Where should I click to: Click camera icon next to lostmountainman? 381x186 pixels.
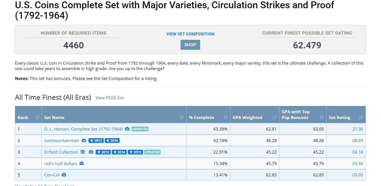(84, 140)
